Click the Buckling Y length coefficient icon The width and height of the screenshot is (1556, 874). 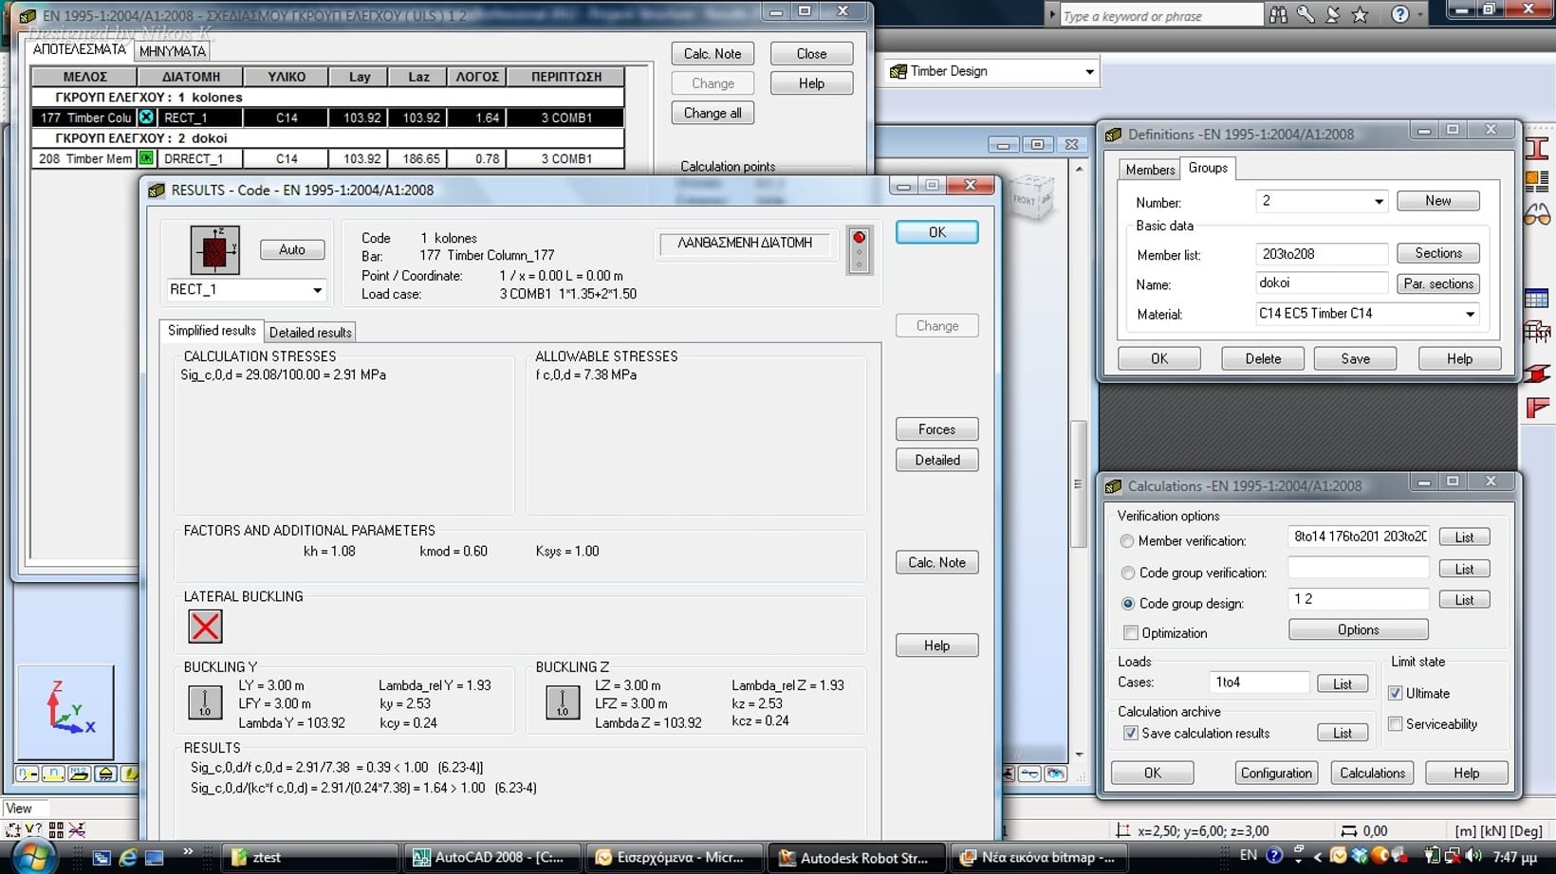pos(205,702)
